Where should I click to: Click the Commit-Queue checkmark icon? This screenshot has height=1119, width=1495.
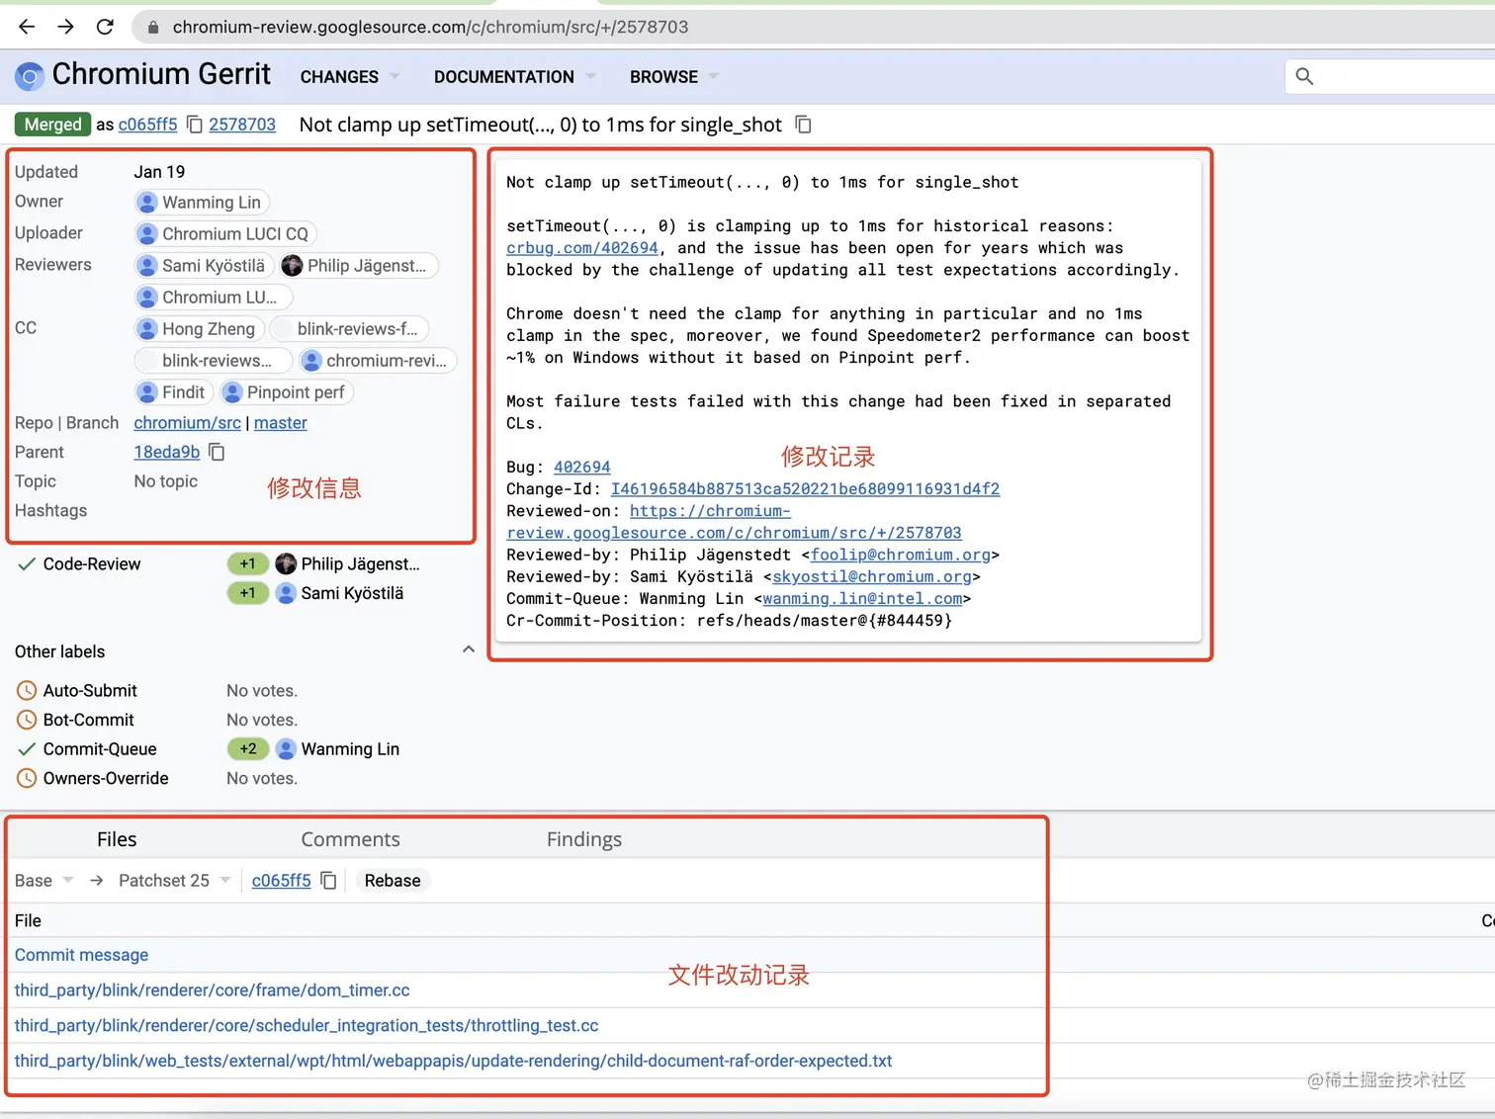click(x=27, y=749)
